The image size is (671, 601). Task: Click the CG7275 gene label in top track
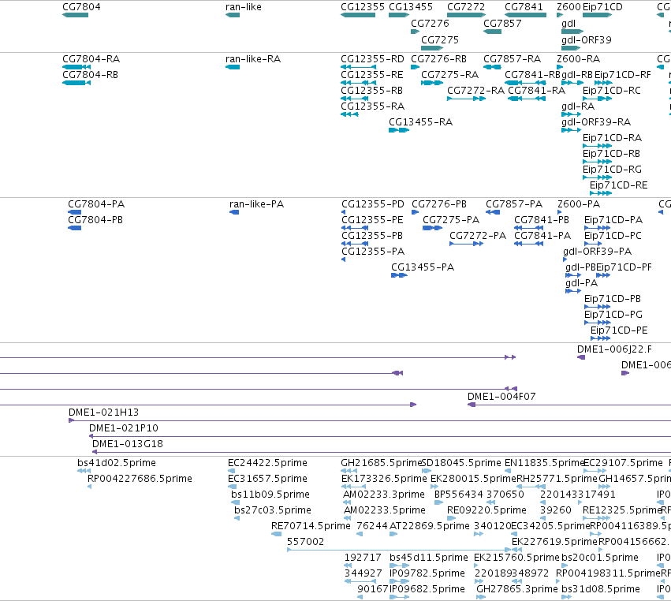[x=439, y=39]
